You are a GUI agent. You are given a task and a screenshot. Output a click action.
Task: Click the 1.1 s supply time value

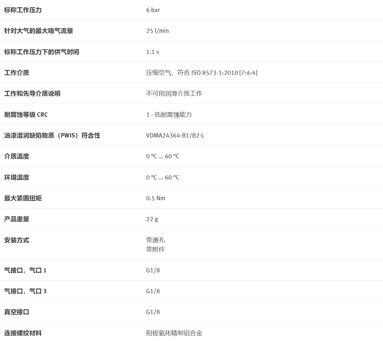[x=152, y=52]
